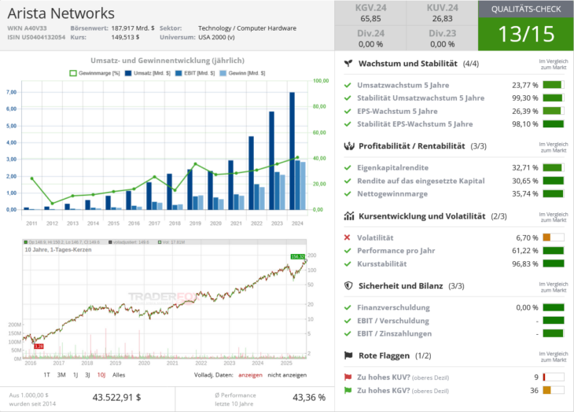The image size is (574, 412).
Task: Click the green price tag on stock chart
Action: coord(298,257)
